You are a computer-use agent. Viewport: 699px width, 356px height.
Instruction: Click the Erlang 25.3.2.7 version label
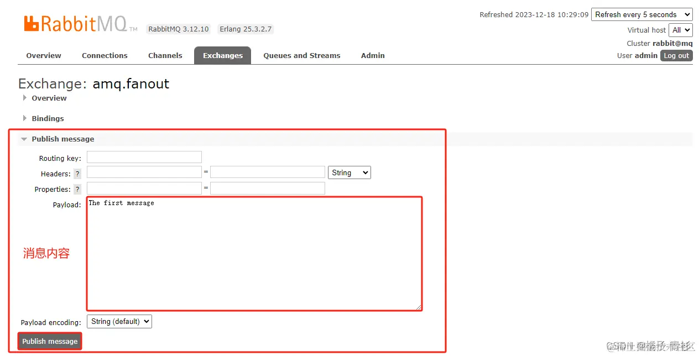click(x=246, y=29)
